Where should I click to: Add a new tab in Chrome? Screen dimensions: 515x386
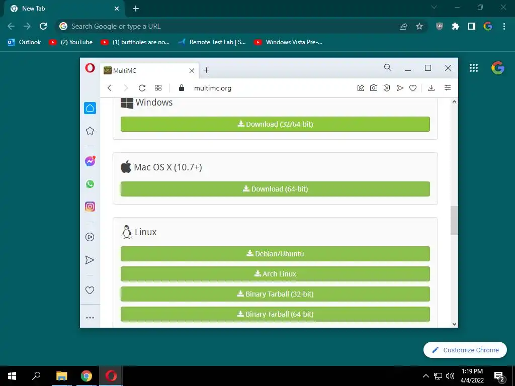136,9
